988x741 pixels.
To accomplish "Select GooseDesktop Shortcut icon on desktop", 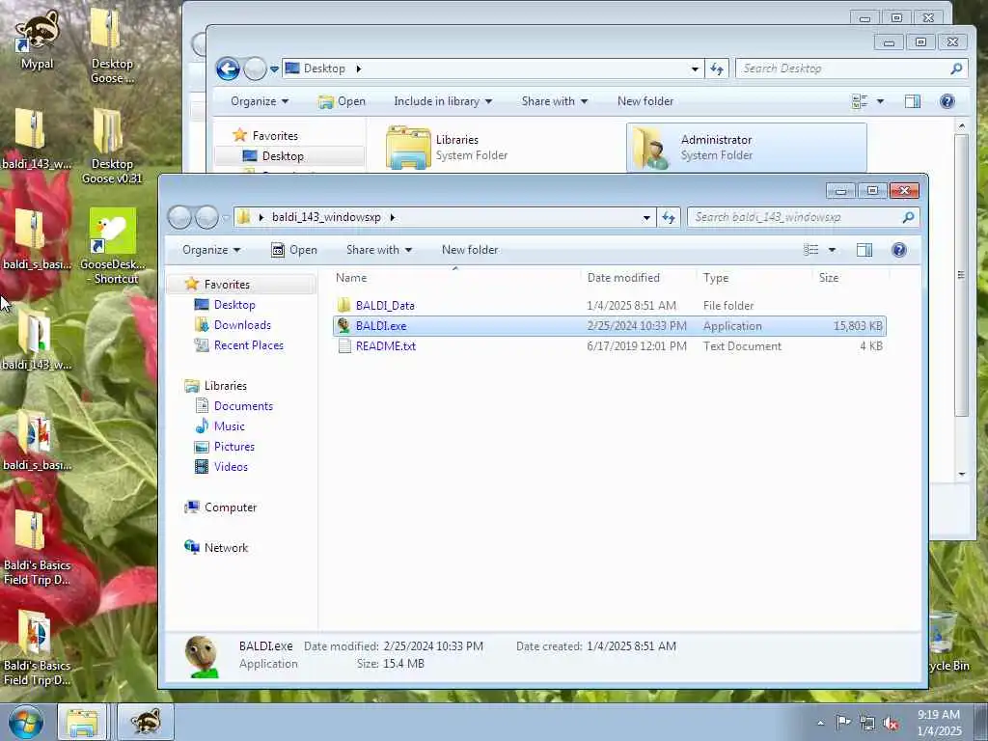I will pos(113,246).
